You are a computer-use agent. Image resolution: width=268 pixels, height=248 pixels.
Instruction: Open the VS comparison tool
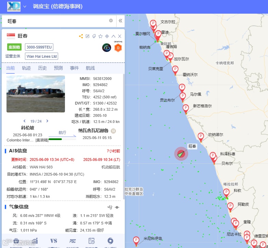(x=53, y=241)
